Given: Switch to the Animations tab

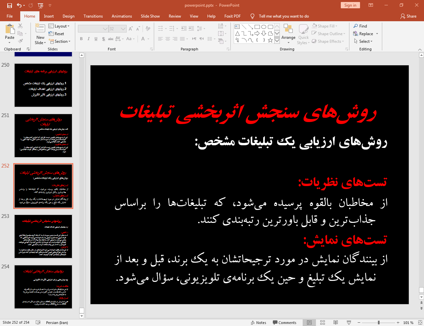Looking at the screenshot, I should [x=122, y=16].
